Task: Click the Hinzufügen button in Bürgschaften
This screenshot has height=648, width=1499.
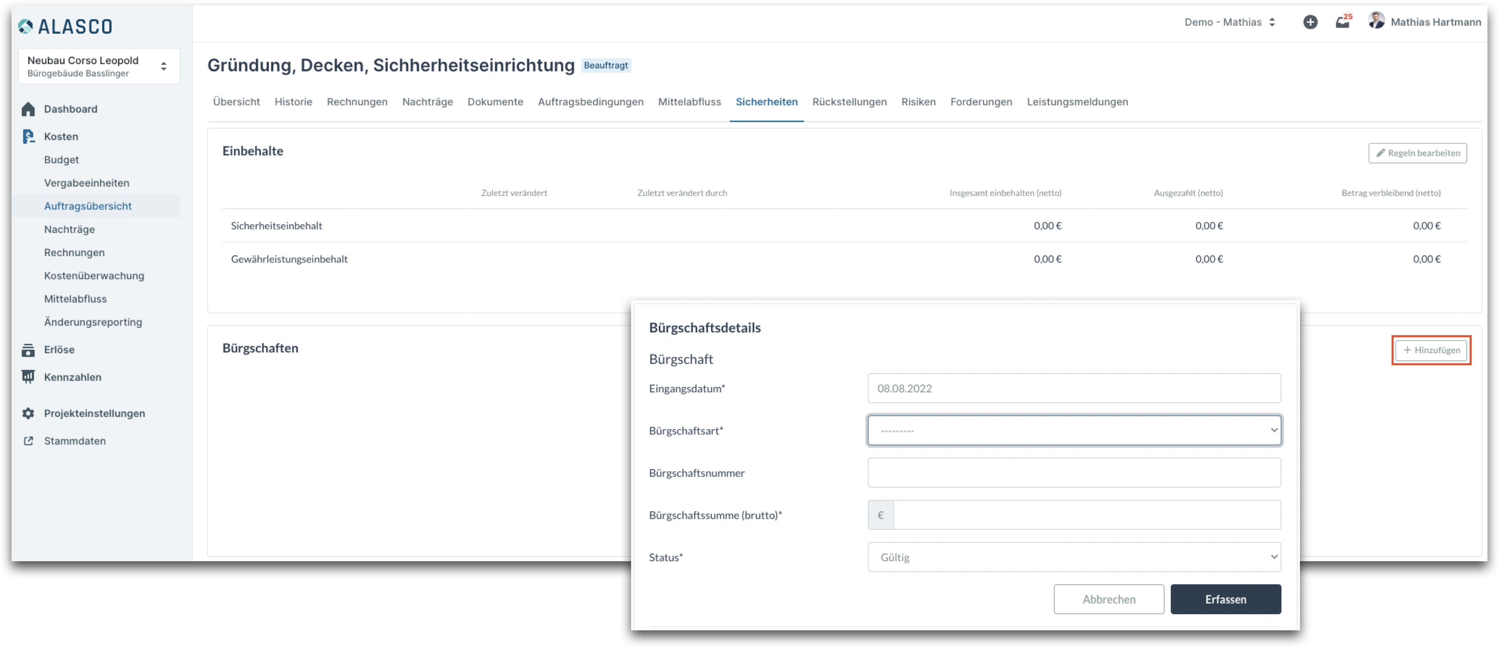Action: pyautogui.click(x=1431, y=350)
